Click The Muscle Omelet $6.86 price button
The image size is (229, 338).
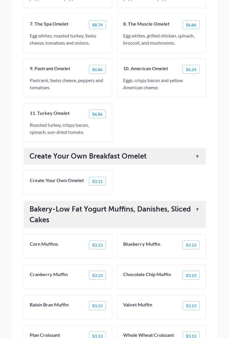click(191, 25)
